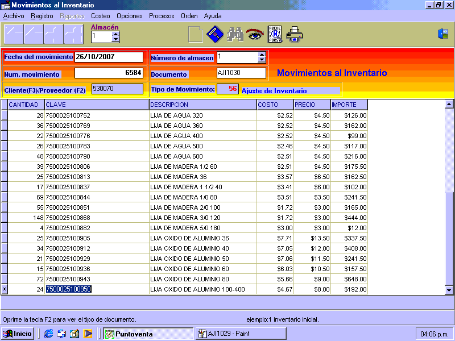Click the ABCDE alphabetical sort icon

point(275,35)
